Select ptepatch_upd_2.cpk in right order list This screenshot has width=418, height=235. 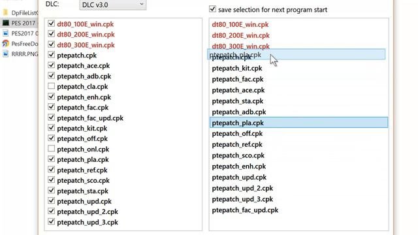(x=242, y=188)
